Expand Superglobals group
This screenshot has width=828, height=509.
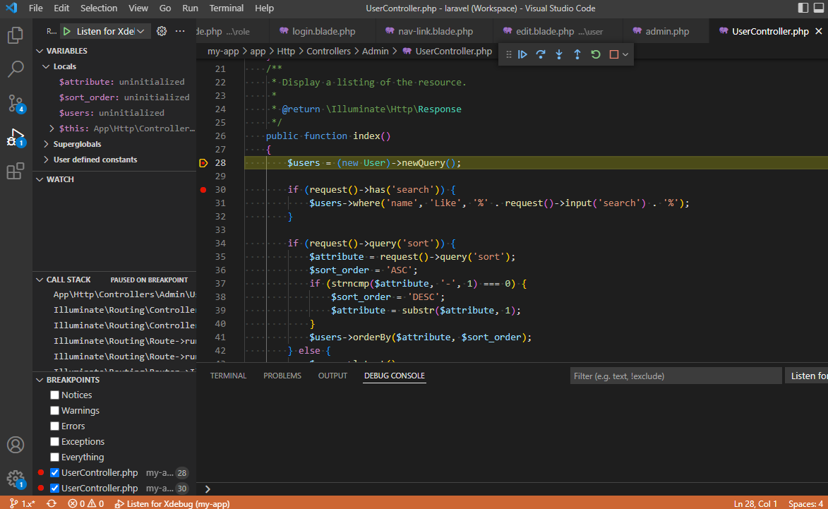tap(46, 144)
